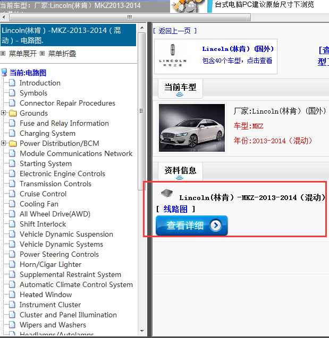Click the page icon beside Vehicle Dynamic Suspension

(x=12, y=234)
